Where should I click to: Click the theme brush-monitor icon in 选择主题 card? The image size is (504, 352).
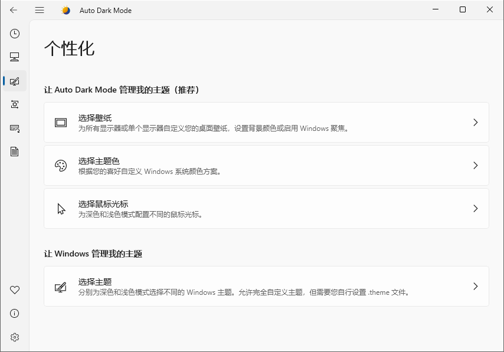point(60,287)
